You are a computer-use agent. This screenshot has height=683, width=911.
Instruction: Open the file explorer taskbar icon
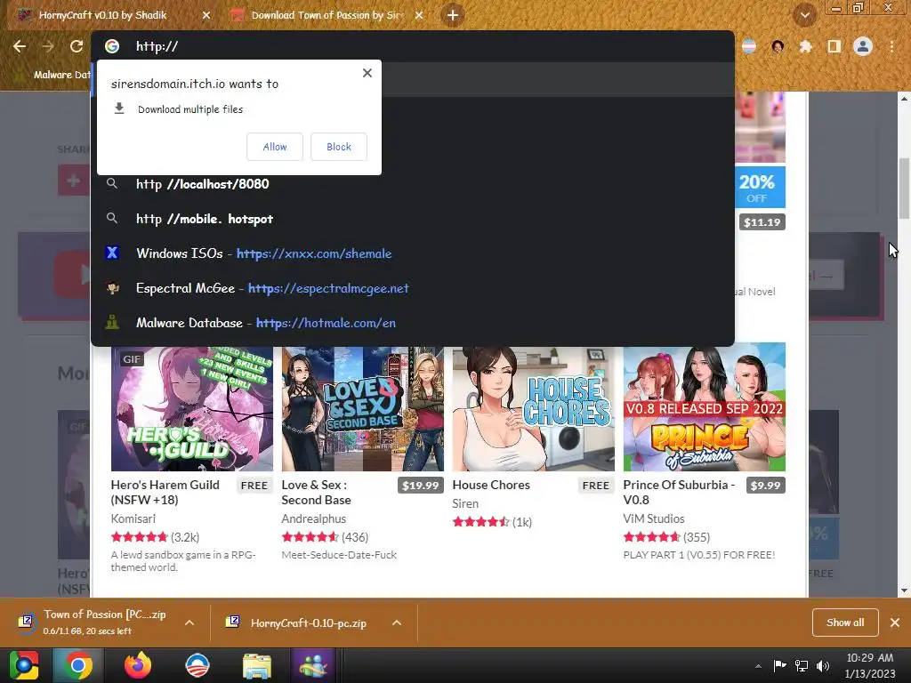(x=257, y=665)
